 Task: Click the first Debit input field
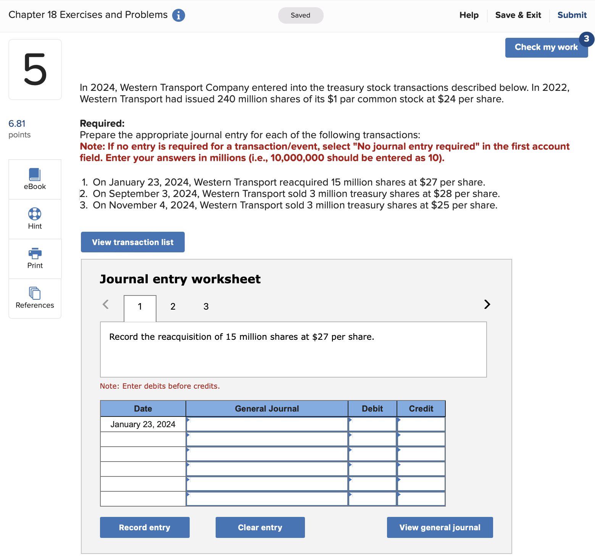372,424
